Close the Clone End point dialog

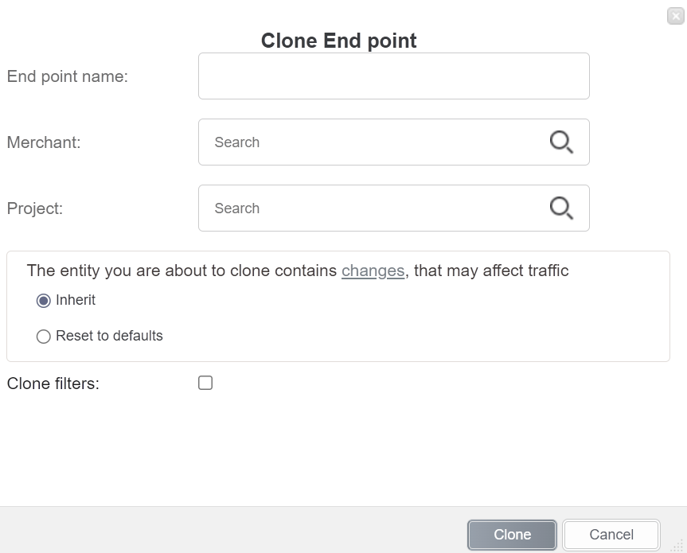click(x=676, y=16)
